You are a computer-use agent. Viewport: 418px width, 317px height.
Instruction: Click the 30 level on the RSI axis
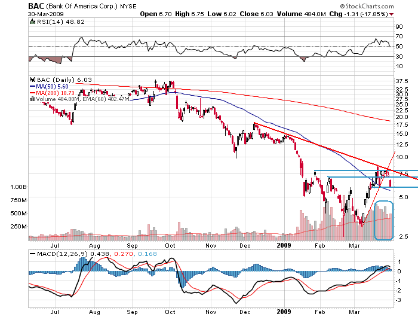[x=399, y=57]
